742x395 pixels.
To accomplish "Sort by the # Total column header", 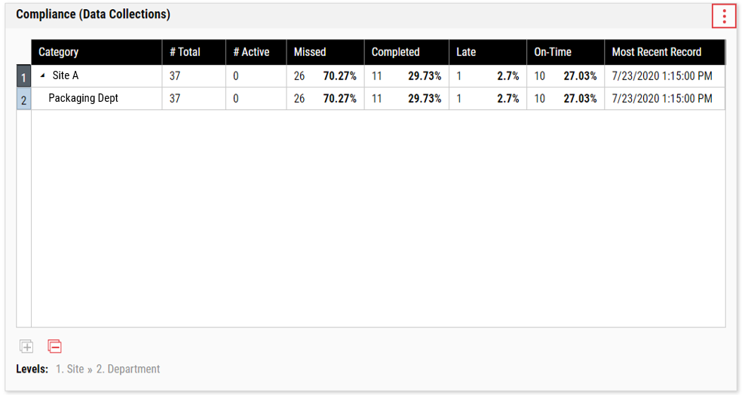I will click(x=194, y=52).
